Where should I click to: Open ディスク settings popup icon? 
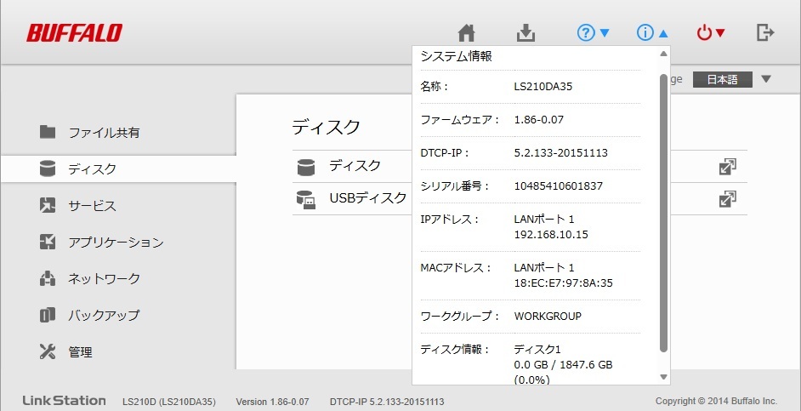[x=727, y=167]
